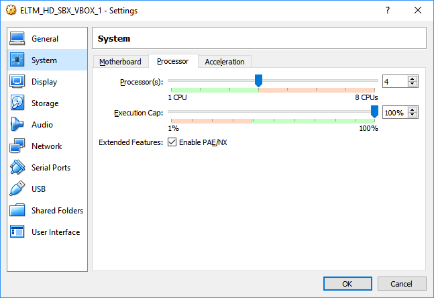Select the Serial Ports icon
The width and height of the screenshot is (434, 298).
click(x=17, y=168)
